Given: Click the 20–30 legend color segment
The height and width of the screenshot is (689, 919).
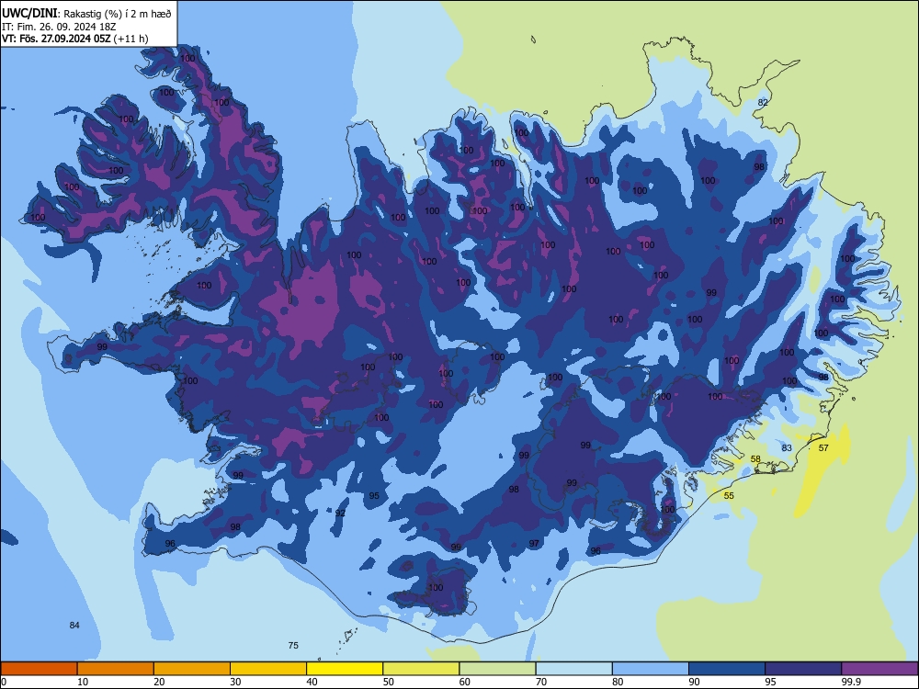Looking at the screenshot, I should (x=192, y=669).
